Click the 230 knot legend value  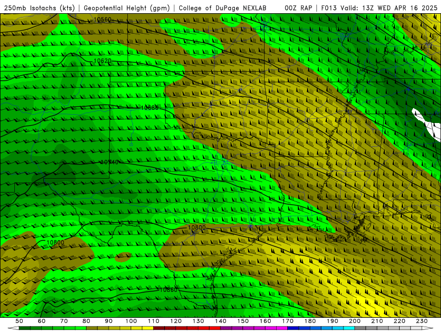(422, 321)
